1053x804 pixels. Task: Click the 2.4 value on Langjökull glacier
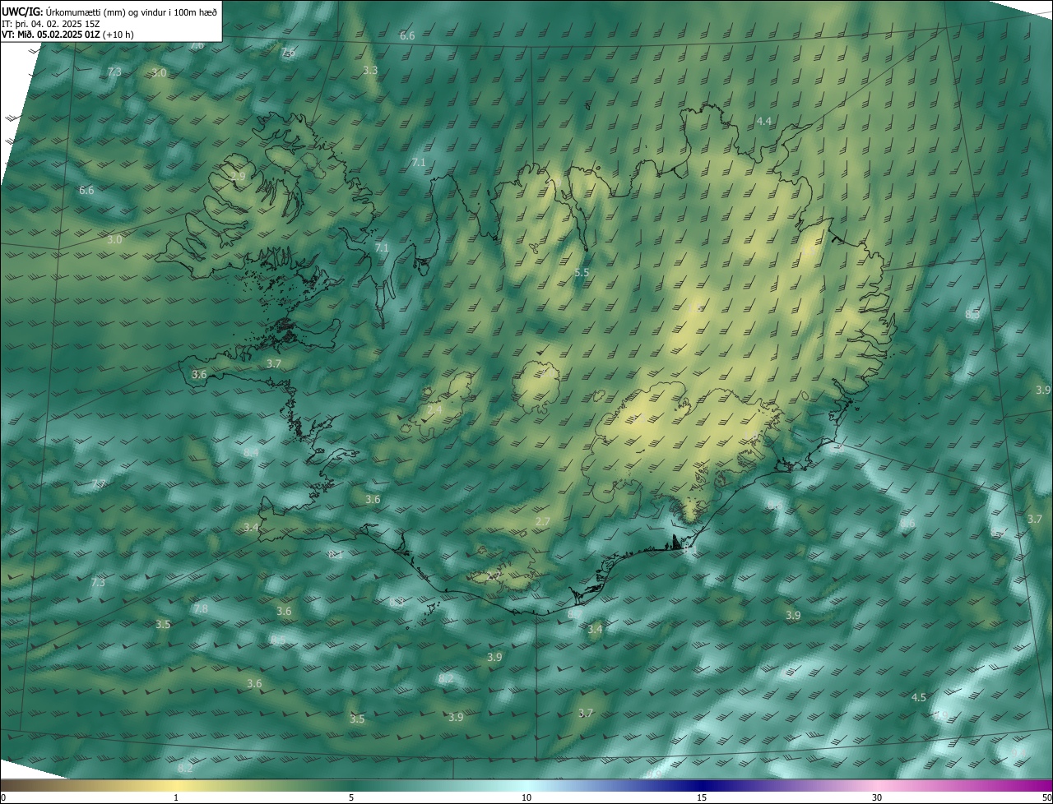pos(434,409)
